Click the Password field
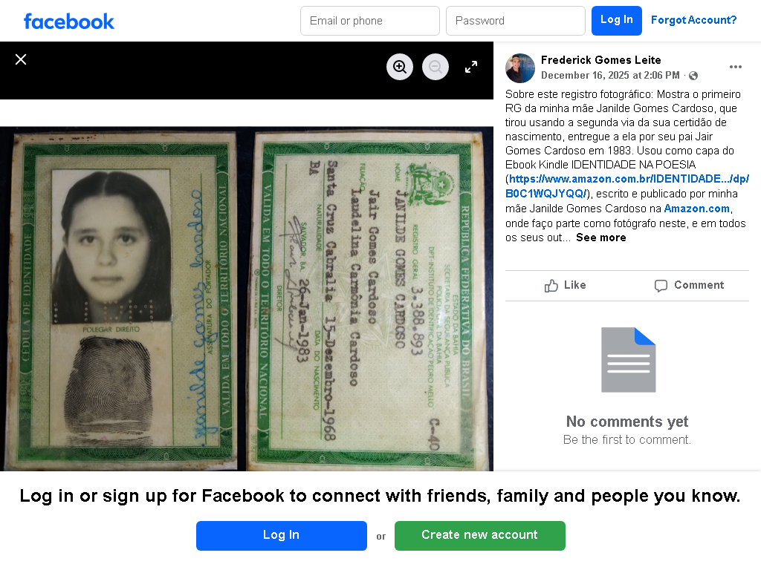The width and height of the screenshot is (761, 570). point(516,21)
